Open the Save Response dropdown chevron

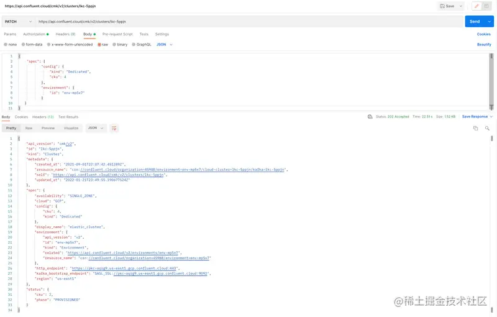coord(491,117)
